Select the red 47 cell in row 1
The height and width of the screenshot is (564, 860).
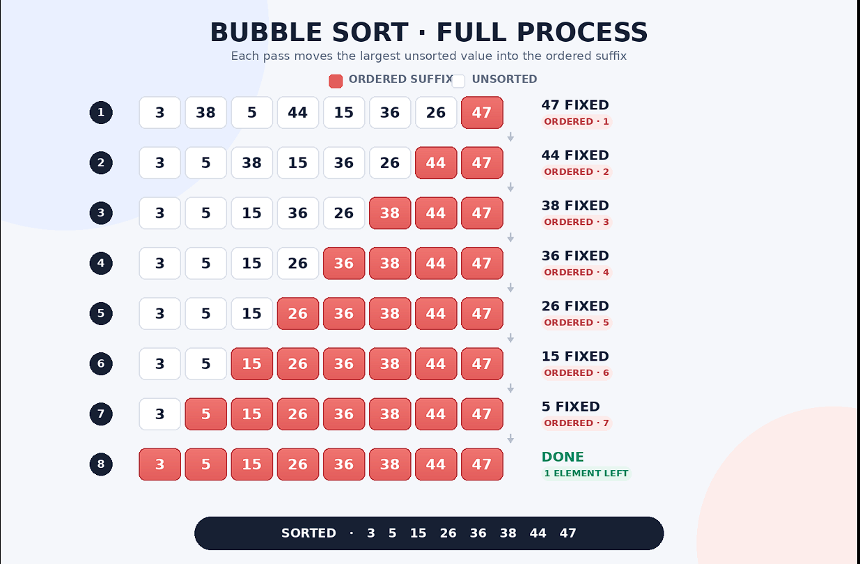(x=482, y=113)
